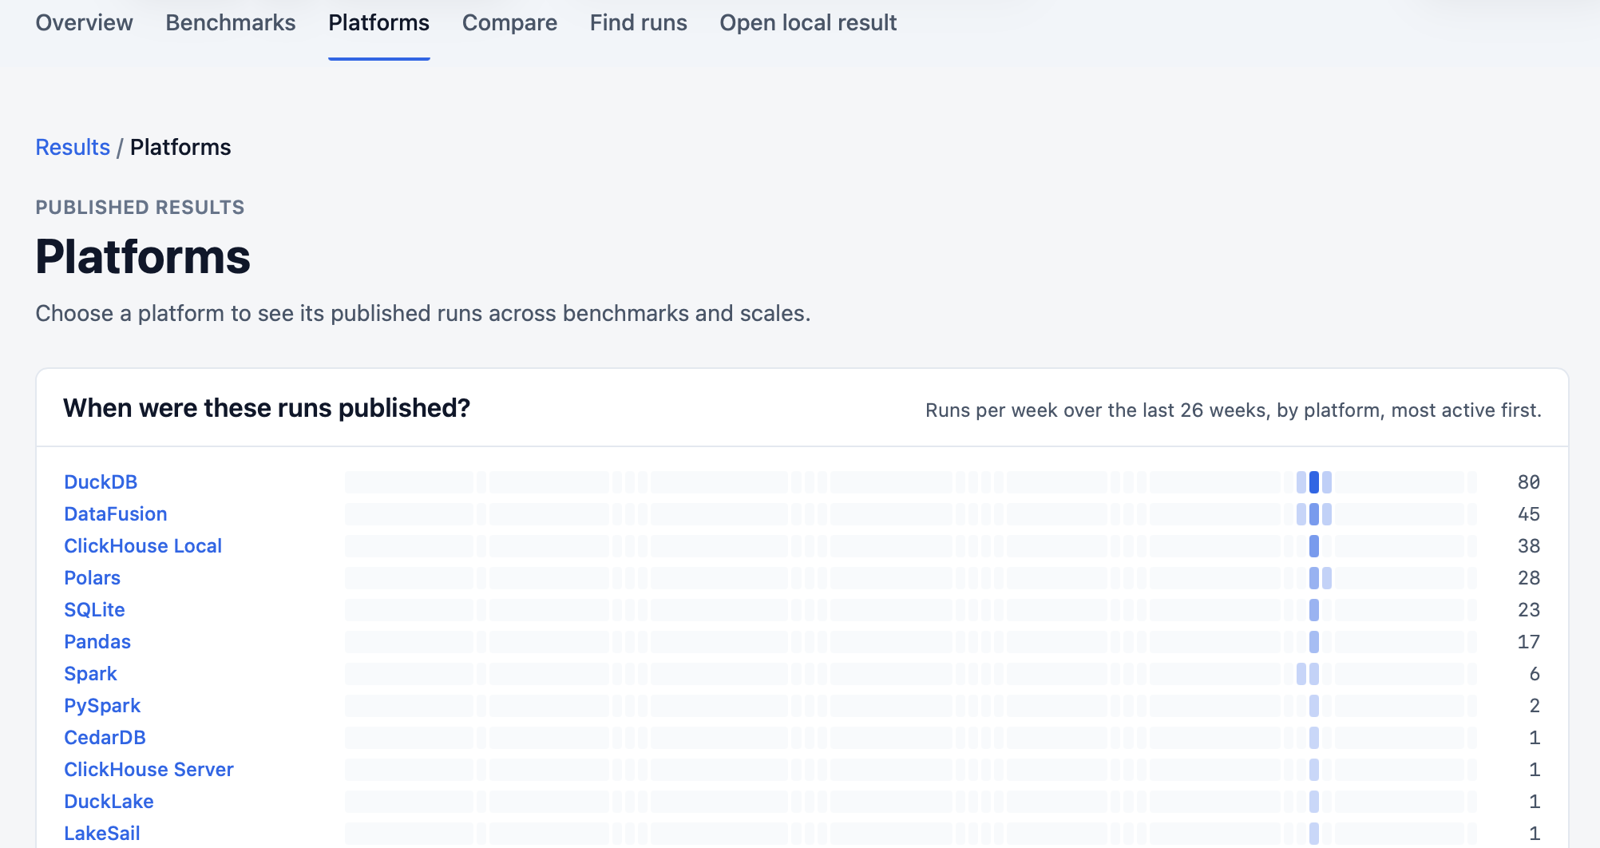Open the Polars platform link
1600x848 pixels.
click(92, 578)
